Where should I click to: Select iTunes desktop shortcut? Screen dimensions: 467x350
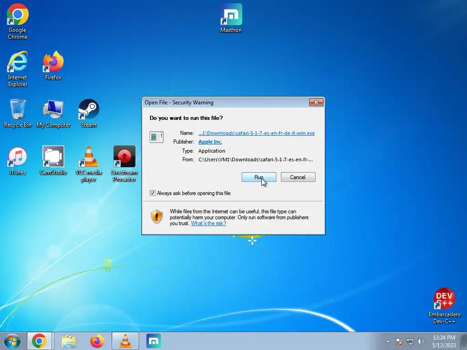click(18, 161)
